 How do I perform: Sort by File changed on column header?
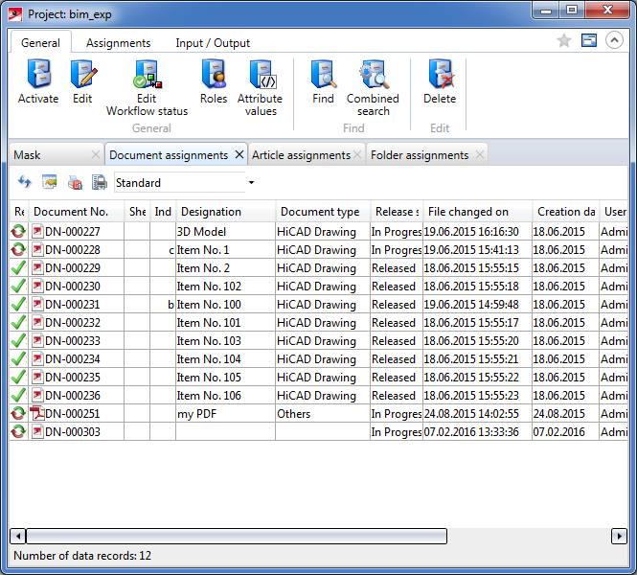coord(478,211)
